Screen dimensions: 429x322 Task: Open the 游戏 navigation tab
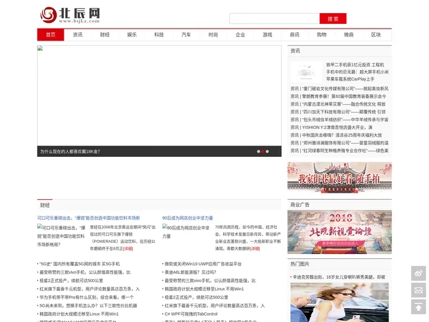click(x=268, y=35)
